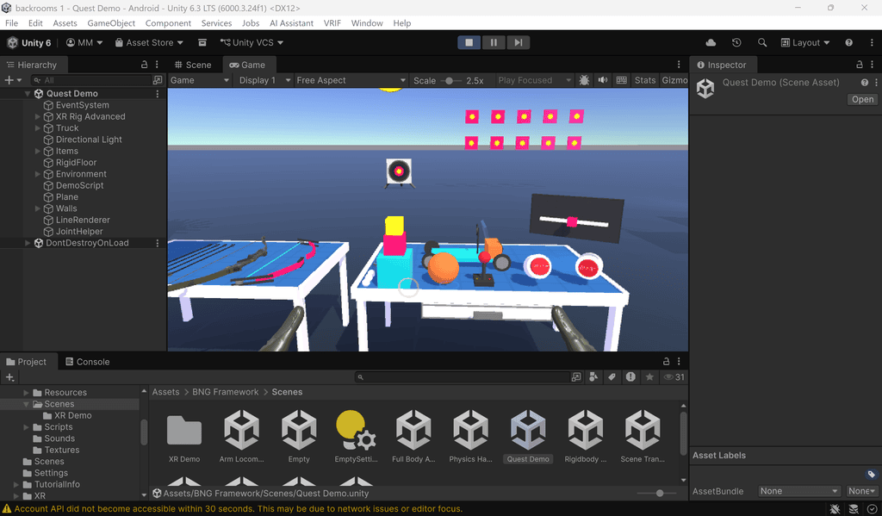
Task: Open the GameObject menu
Action: pyautogui.click(x=111, y=23)
